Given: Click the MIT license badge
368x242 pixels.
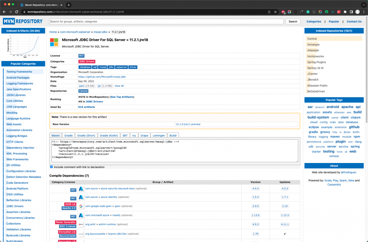Looking at the screenshot, I should 81,56.
